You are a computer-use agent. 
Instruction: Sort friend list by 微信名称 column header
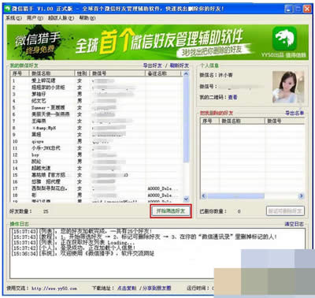[51, 73]
